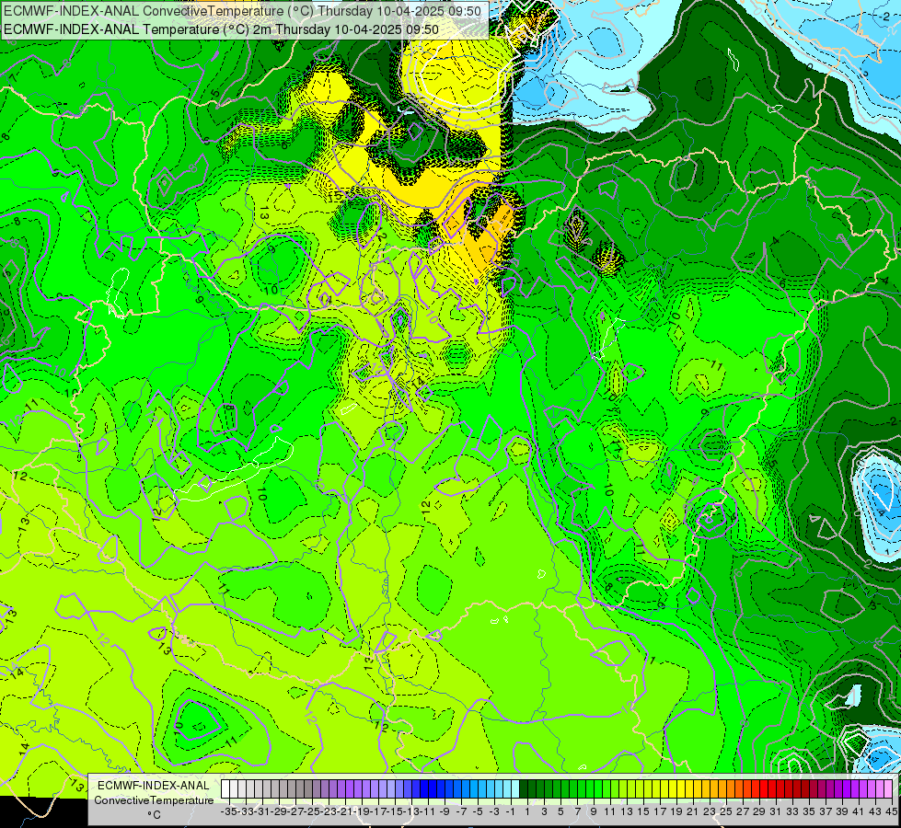901x828 pixels.
Task: Click the ConvectiveTemperature title line at top
Action: pyautogui.click(x=242, y=11)
